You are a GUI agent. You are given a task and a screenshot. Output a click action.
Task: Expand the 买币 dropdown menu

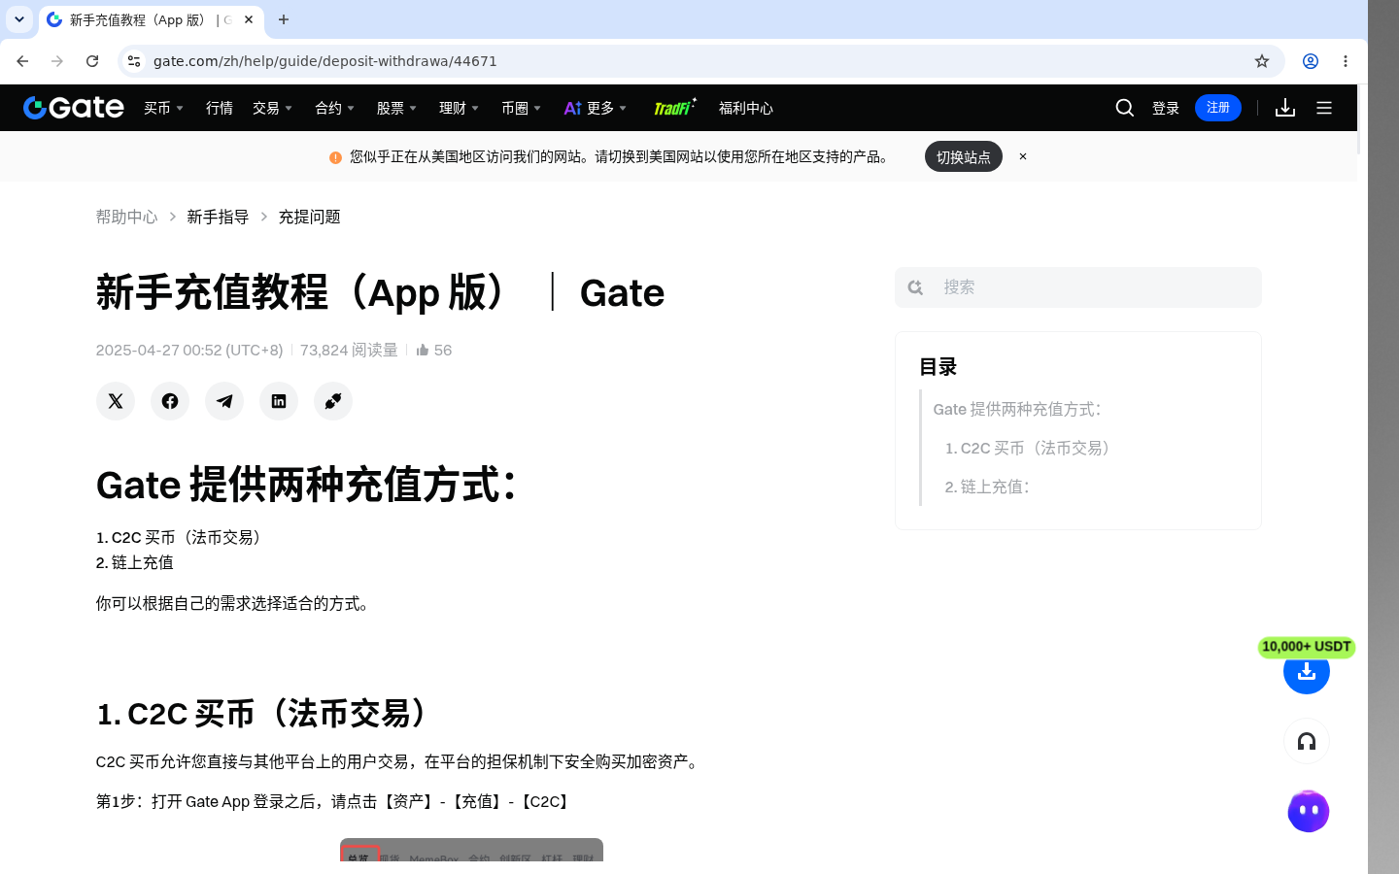pyautogui.click(x=164, y=108)
